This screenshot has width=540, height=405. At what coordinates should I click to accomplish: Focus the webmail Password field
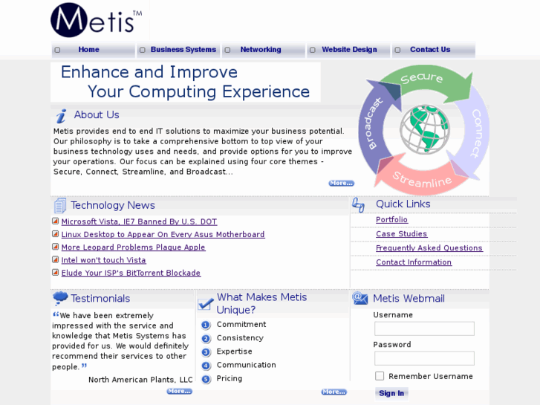pos(424,358)
